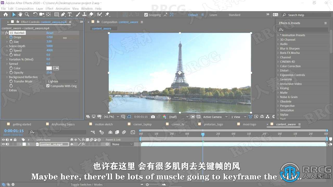This screenshot has width=333, height=187.
Task: Click in the Search Help field
Action: [307, 15]
